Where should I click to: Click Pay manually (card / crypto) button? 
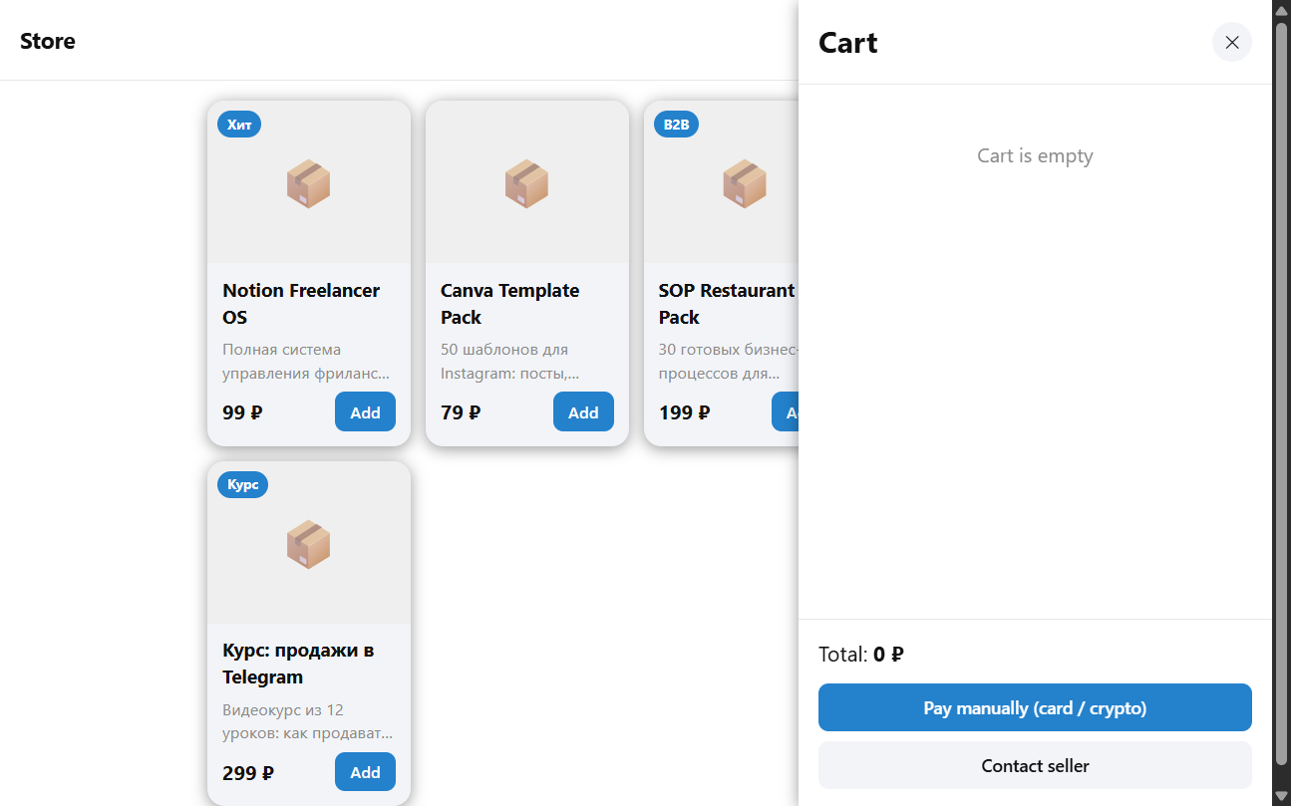click(1035, 707)
